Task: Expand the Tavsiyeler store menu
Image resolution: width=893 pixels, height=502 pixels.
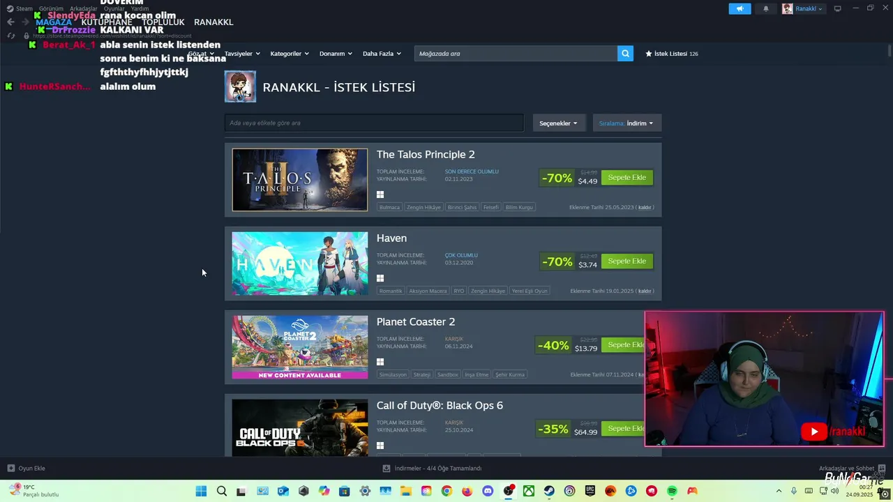Action: [242, 54]
